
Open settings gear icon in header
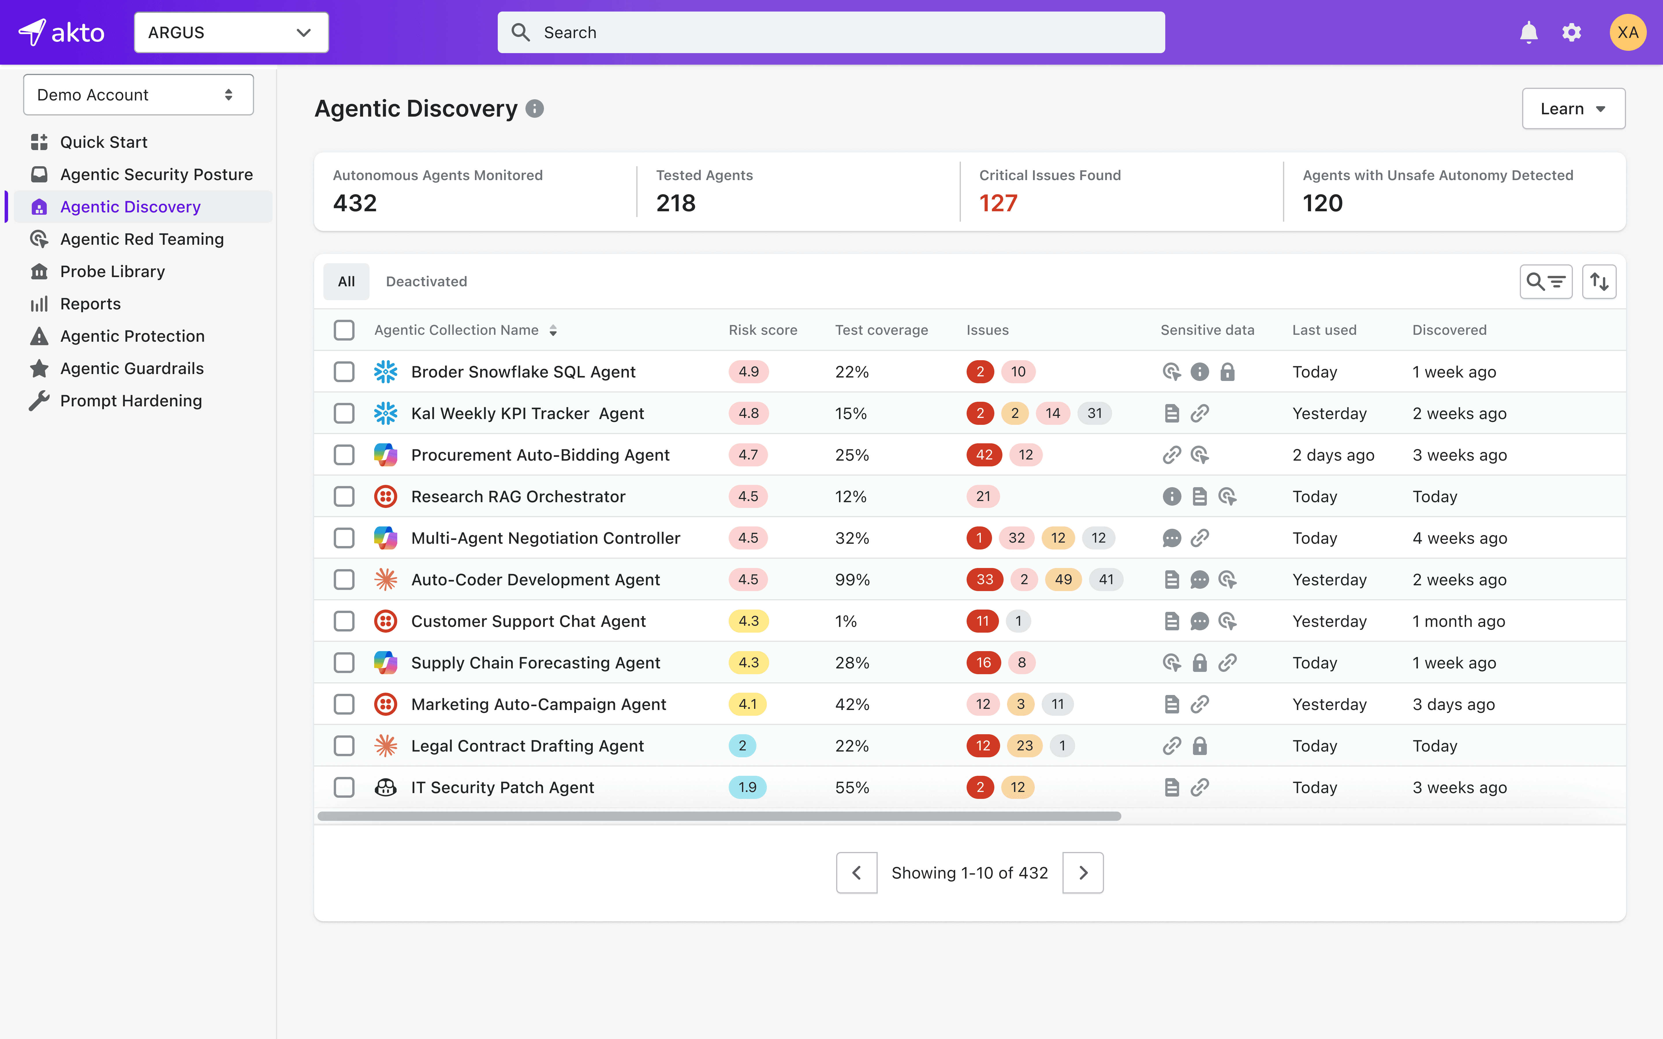pyautogui.click(x=1571, y=32)
